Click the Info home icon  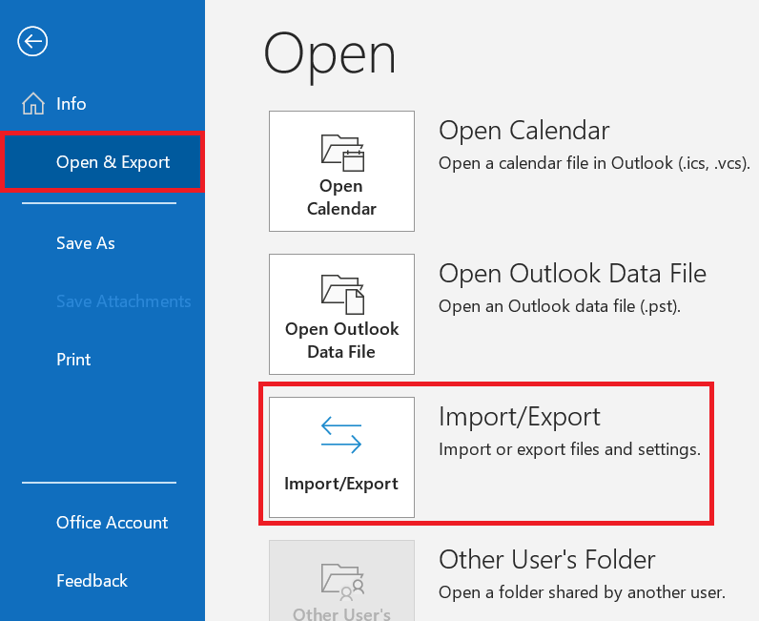pos(33,103)
